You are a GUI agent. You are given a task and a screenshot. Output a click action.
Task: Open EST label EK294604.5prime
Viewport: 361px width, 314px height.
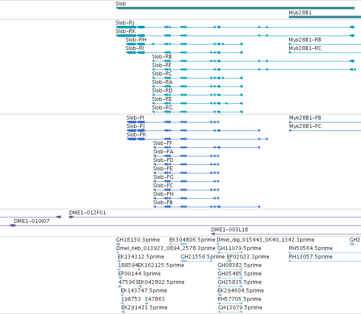pos(241,291)
